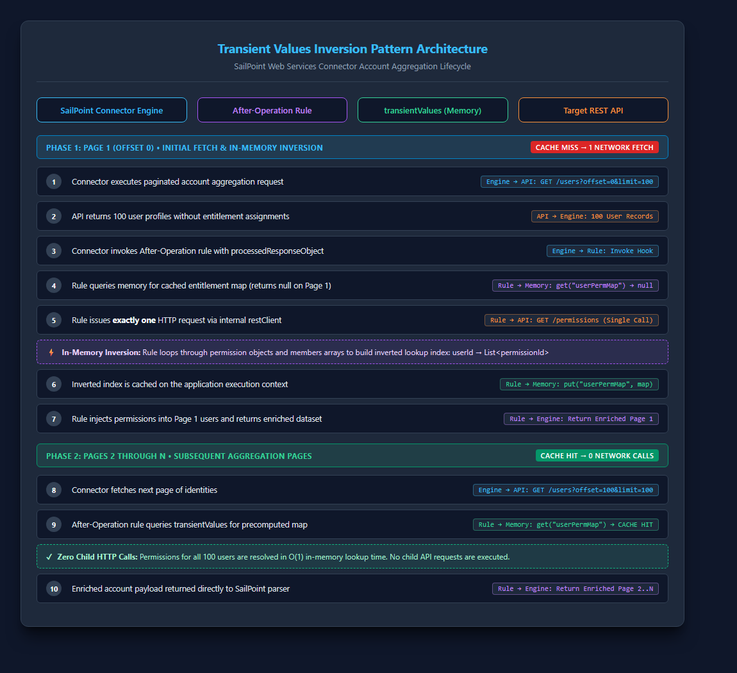Click step number 4 circle
This screenshot has height=673, width=737.
point(54,286)
